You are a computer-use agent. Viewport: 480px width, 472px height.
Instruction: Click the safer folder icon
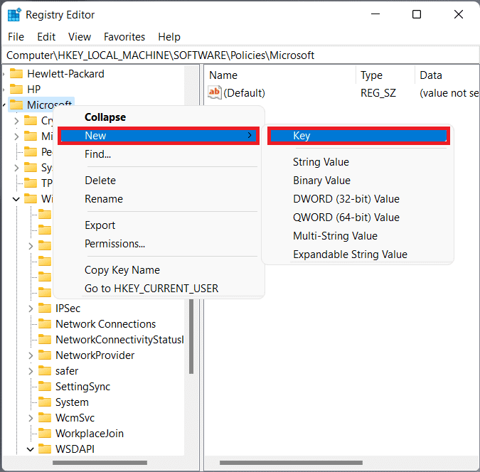point(45,370)
